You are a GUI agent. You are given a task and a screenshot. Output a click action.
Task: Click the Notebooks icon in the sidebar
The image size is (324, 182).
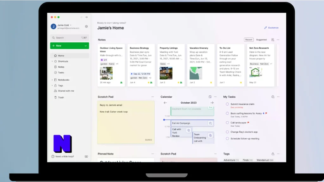(55, 80)
